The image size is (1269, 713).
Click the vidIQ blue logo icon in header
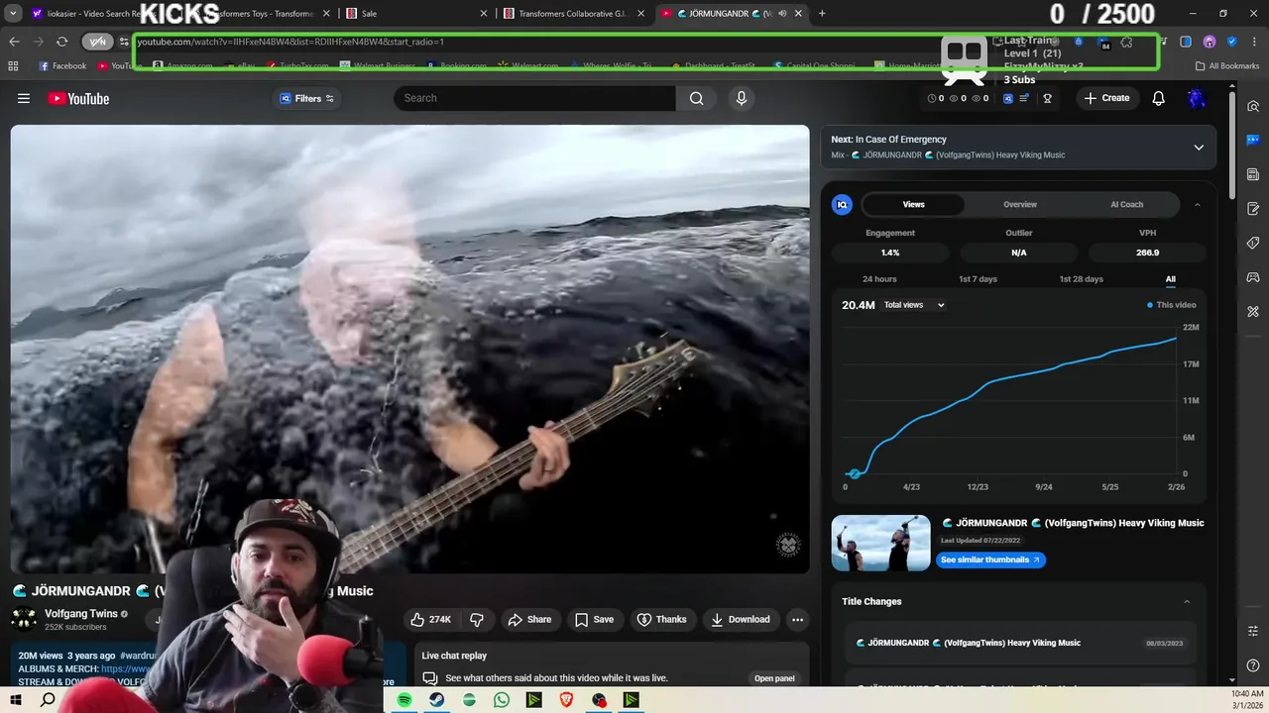[x=1008, y=98]
